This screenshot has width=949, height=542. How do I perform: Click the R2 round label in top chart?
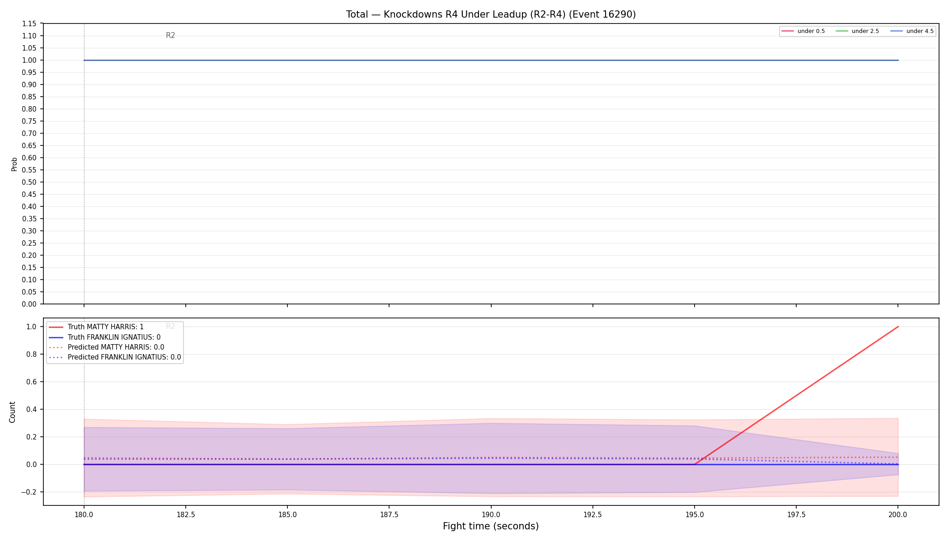pos(170,35)
